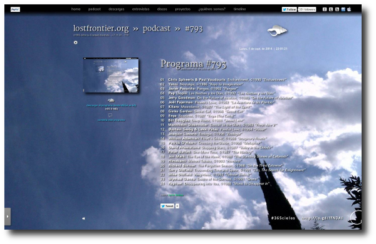The width and height of the screenshot is (376, 244).
Task: Go to the podcast menu section
Action: pos(94,9)
